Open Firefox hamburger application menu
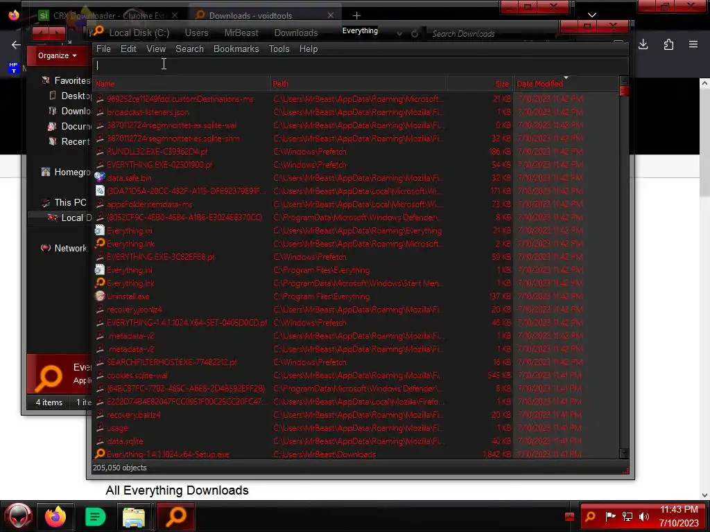This screenshot has width=710, height=532. click(693, 44)
